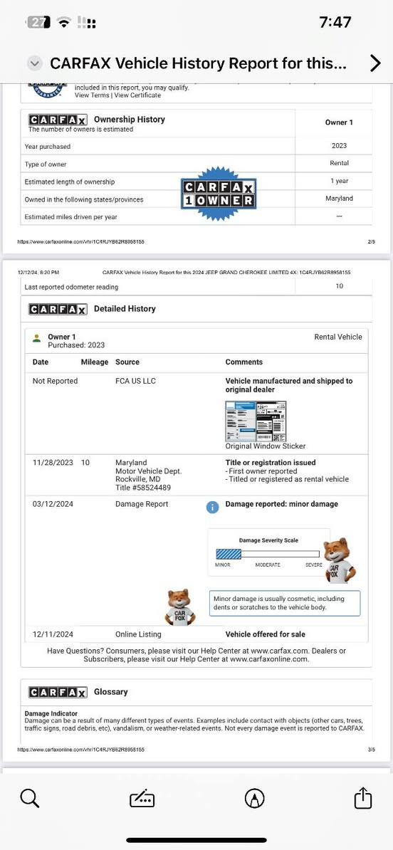Tap the home indicator bar
The height and width of the screenshot is (850, 393).
click(x=197, y=840)
